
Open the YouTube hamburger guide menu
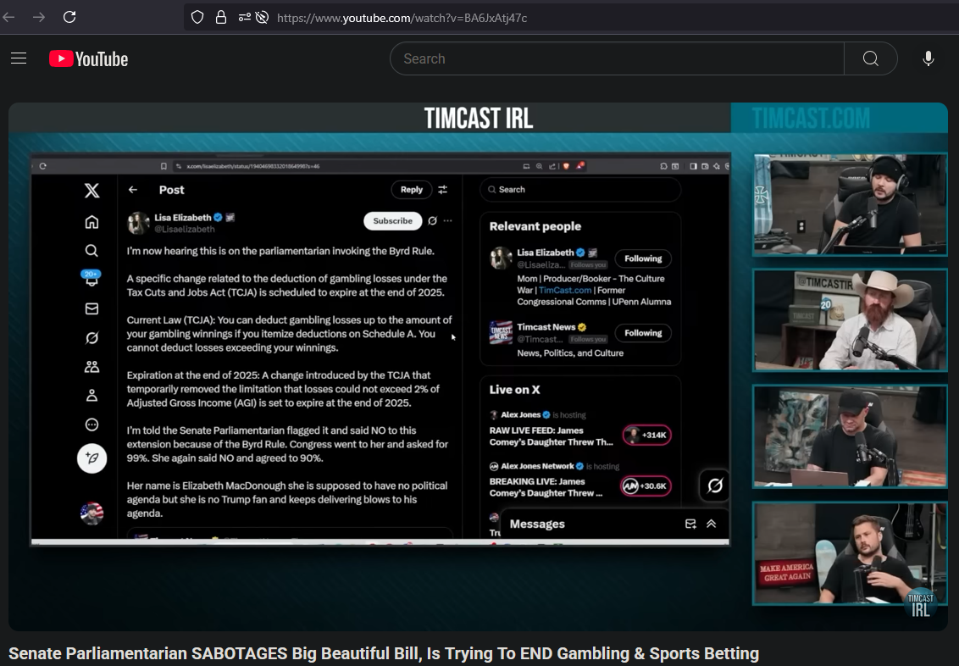(x=19, y=58)
